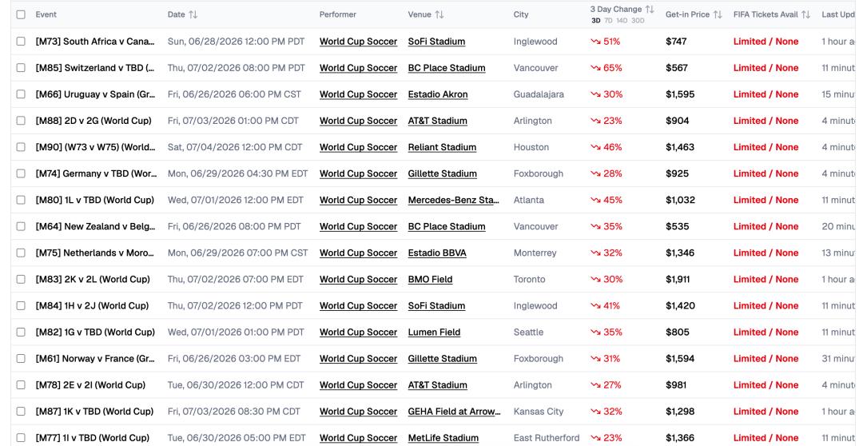This screenshot has width=863, height=446.
Task: Click the Event column header
Action: click(x=46, y=14)
